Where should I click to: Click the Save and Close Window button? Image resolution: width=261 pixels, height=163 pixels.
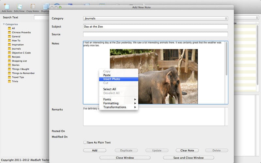(189, 158)
